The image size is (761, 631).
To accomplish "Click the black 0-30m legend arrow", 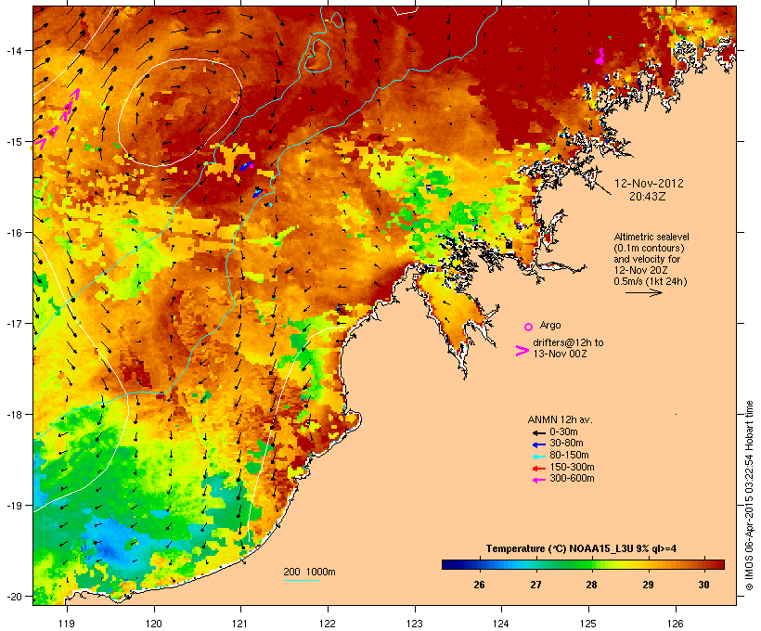I will pos(538,433).
